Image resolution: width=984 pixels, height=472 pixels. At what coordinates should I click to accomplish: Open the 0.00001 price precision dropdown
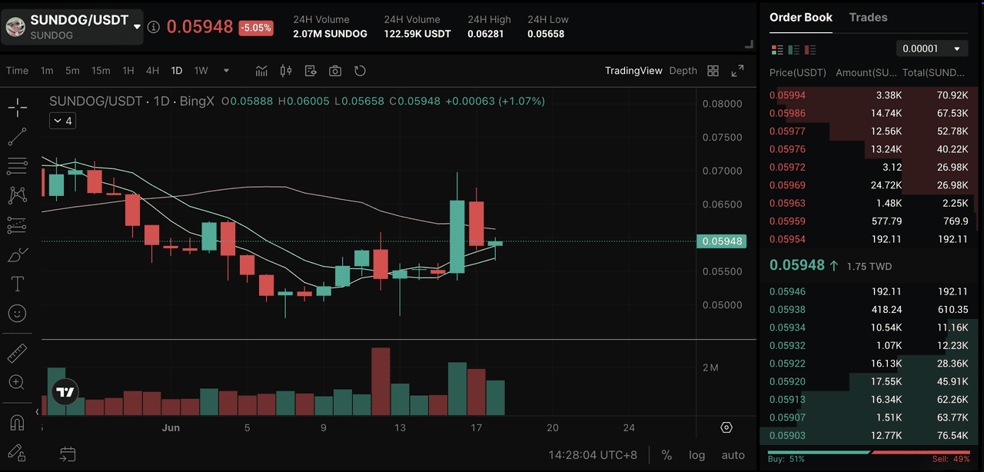(x=932, y=48)
